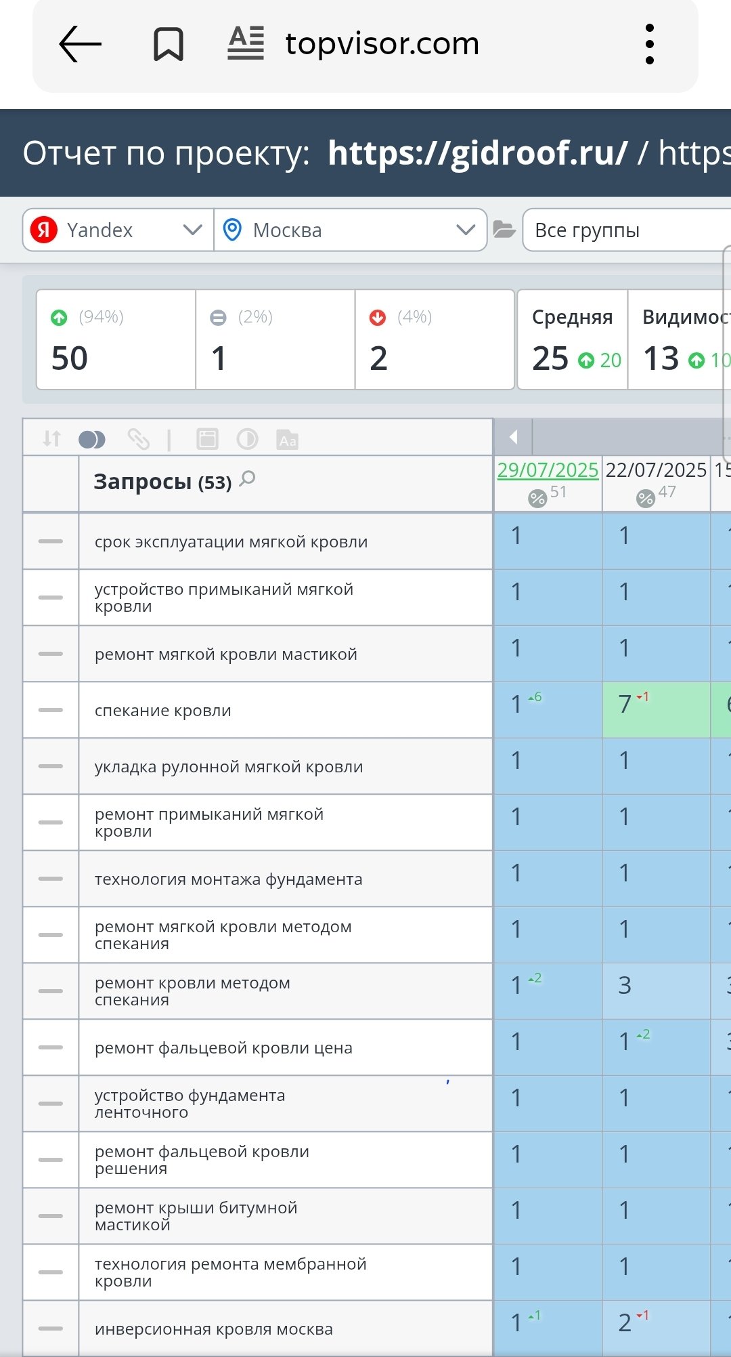The height and width of the screenshot is (1357, 731).
Task: Open the 29/07/2025 date link
Action: [x=548, y=469]
